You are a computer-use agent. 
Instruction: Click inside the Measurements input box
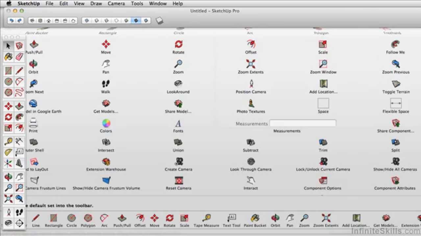303,124
